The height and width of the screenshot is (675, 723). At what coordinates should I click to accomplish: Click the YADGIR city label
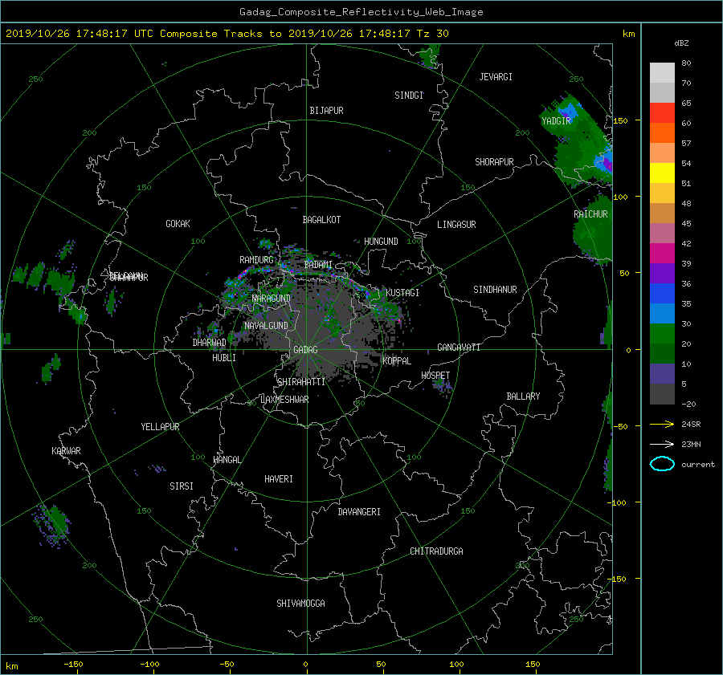(556, 120)
